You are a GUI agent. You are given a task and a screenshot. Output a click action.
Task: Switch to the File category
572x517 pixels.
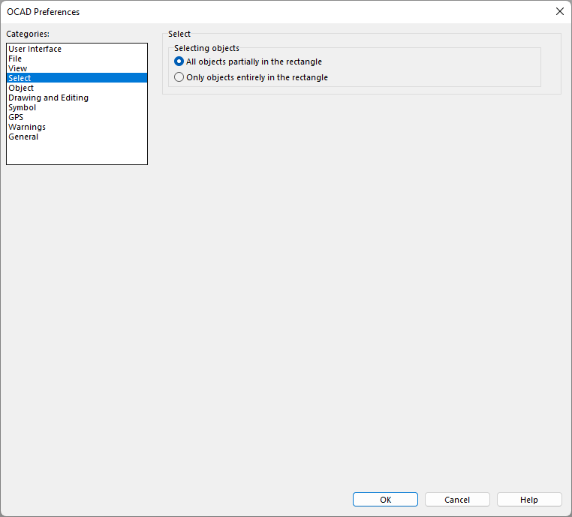pyautogui.click(x=77, y=59)
